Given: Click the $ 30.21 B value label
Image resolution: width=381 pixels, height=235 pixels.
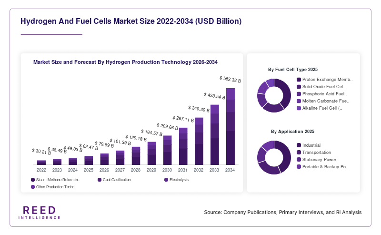Looking at the screenshot, I should point(41,152).
